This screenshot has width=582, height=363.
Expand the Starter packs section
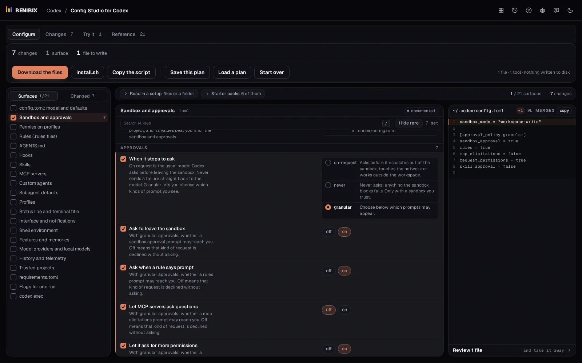[x=233, y=94]
